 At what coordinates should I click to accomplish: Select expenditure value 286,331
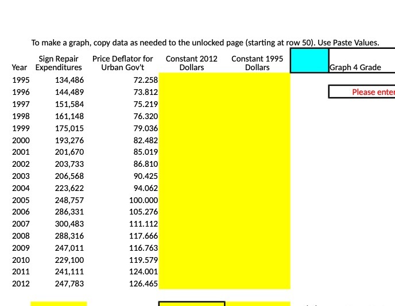[x=69, y=212]
